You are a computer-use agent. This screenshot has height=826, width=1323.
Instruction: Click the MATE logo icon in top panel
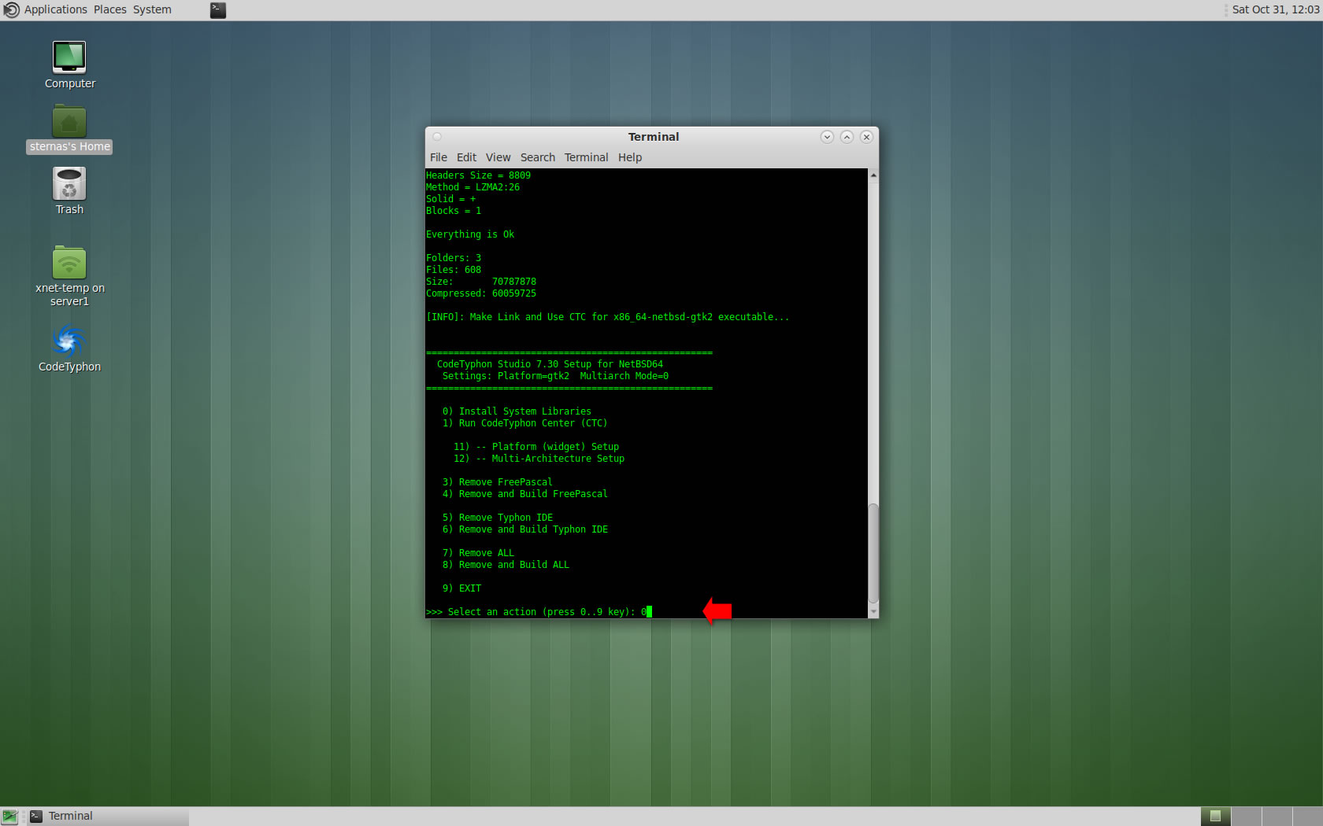pos(11,10)
